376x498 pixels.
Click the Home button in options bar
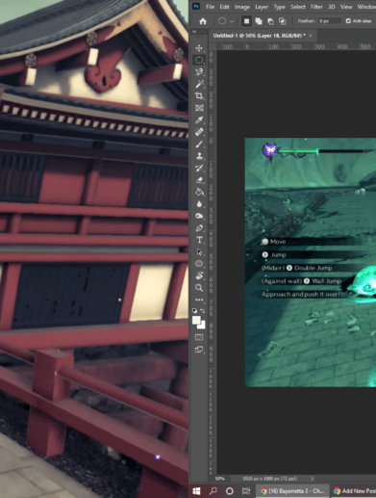click(x=203, y=21)
